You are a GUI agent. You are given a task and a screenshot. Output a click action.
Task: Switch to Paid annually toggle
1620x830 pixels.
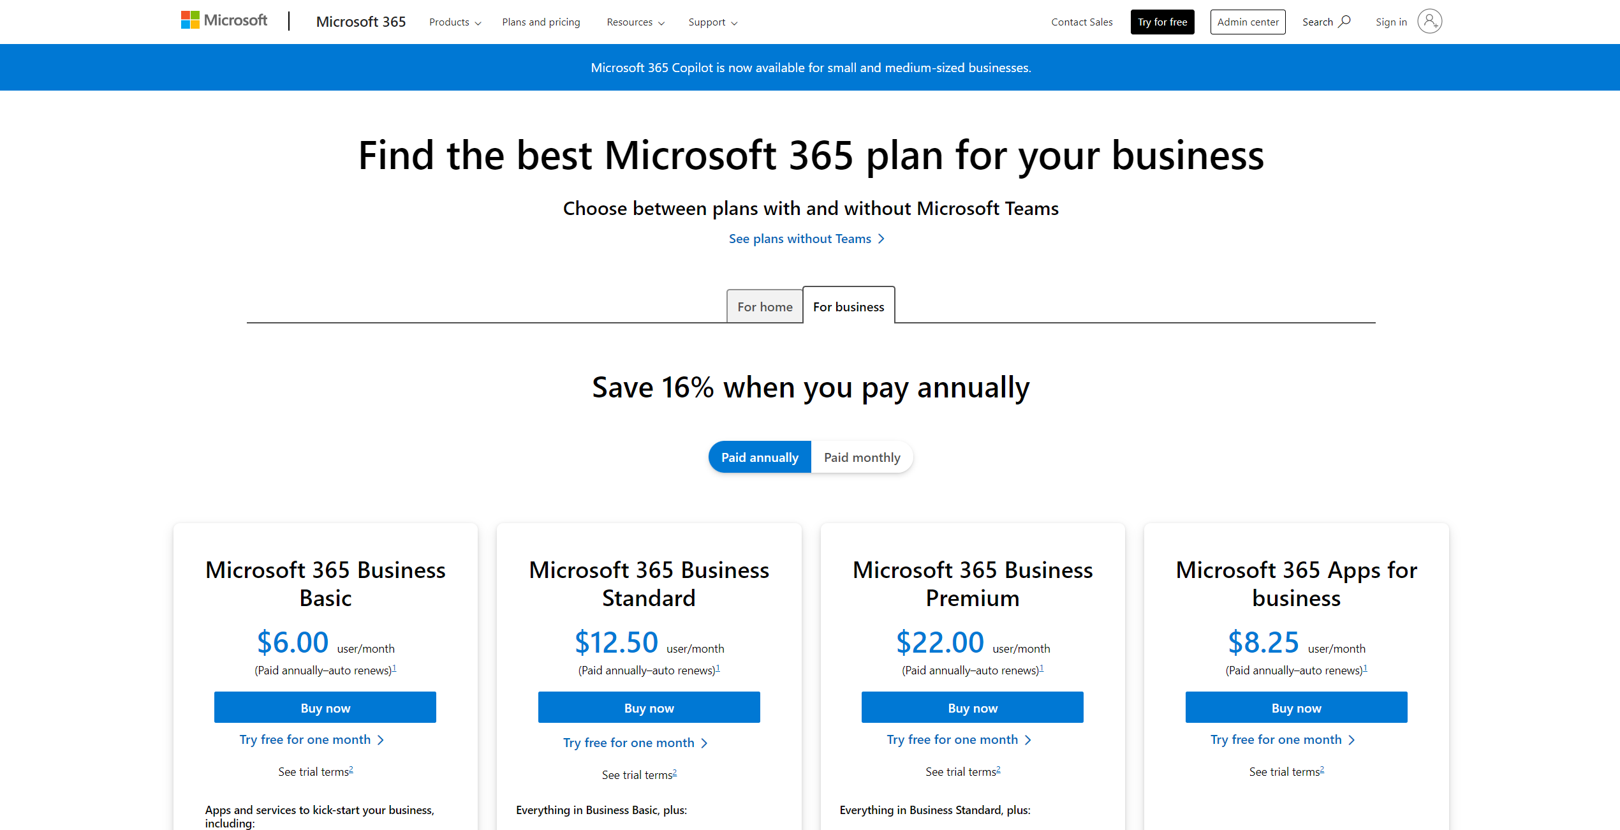pyautogui.click(x=760, y=456)
